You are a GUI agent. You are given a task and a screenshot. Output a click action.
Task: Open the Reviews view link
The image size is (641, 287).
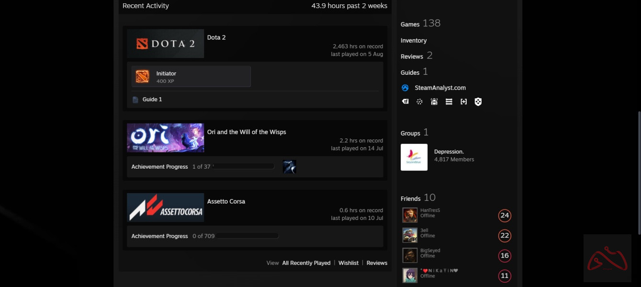tap(377, 263)
